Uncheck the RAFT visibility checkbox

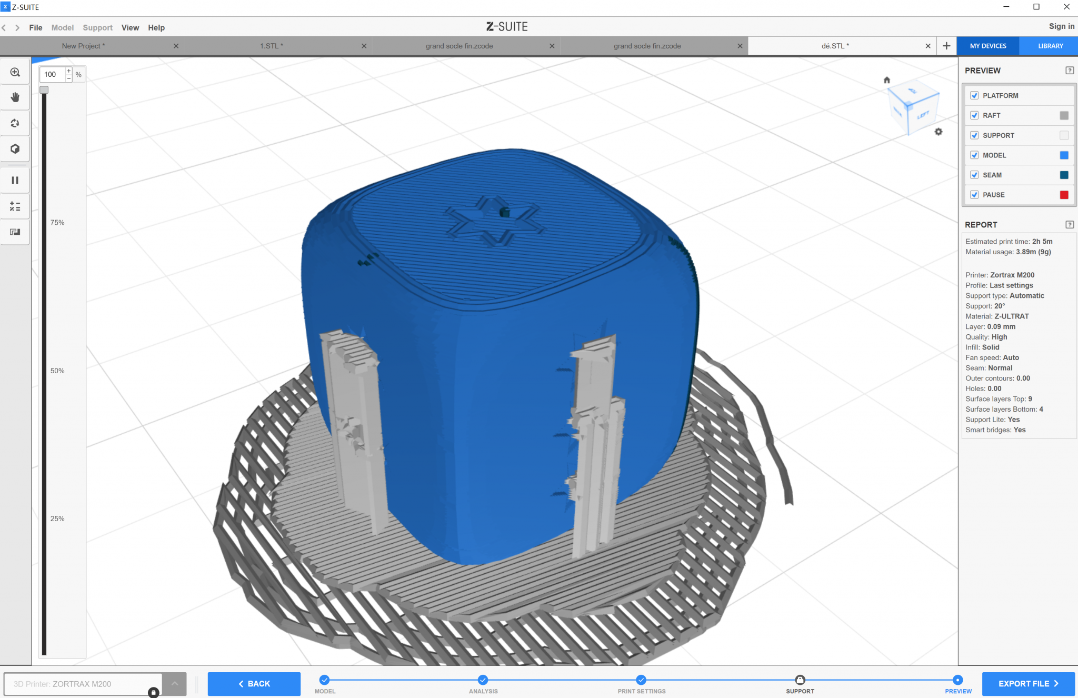coord(974,115)
